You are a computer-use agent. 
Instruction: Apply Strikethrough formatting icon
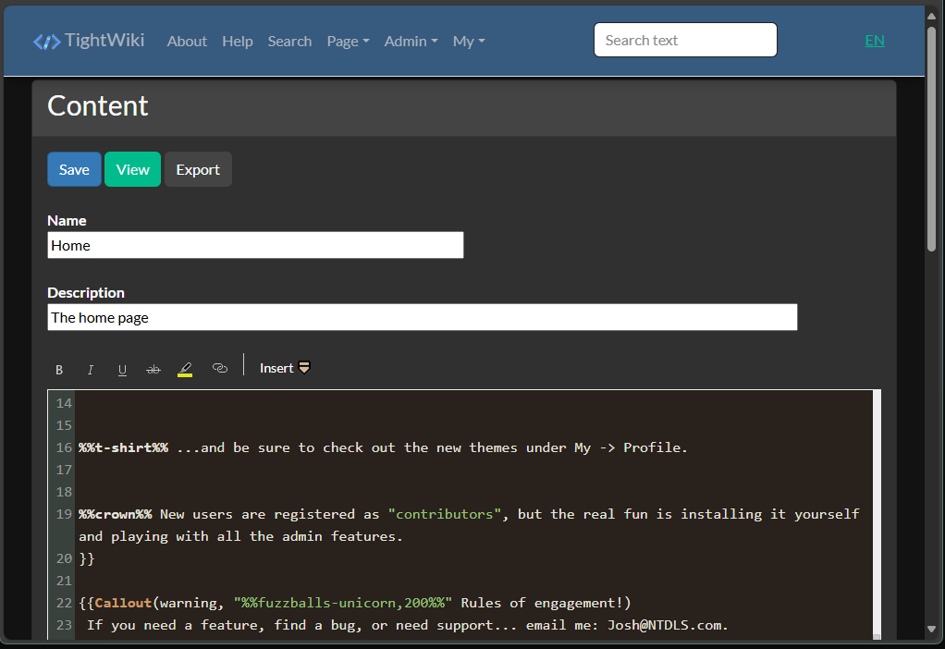153,370
